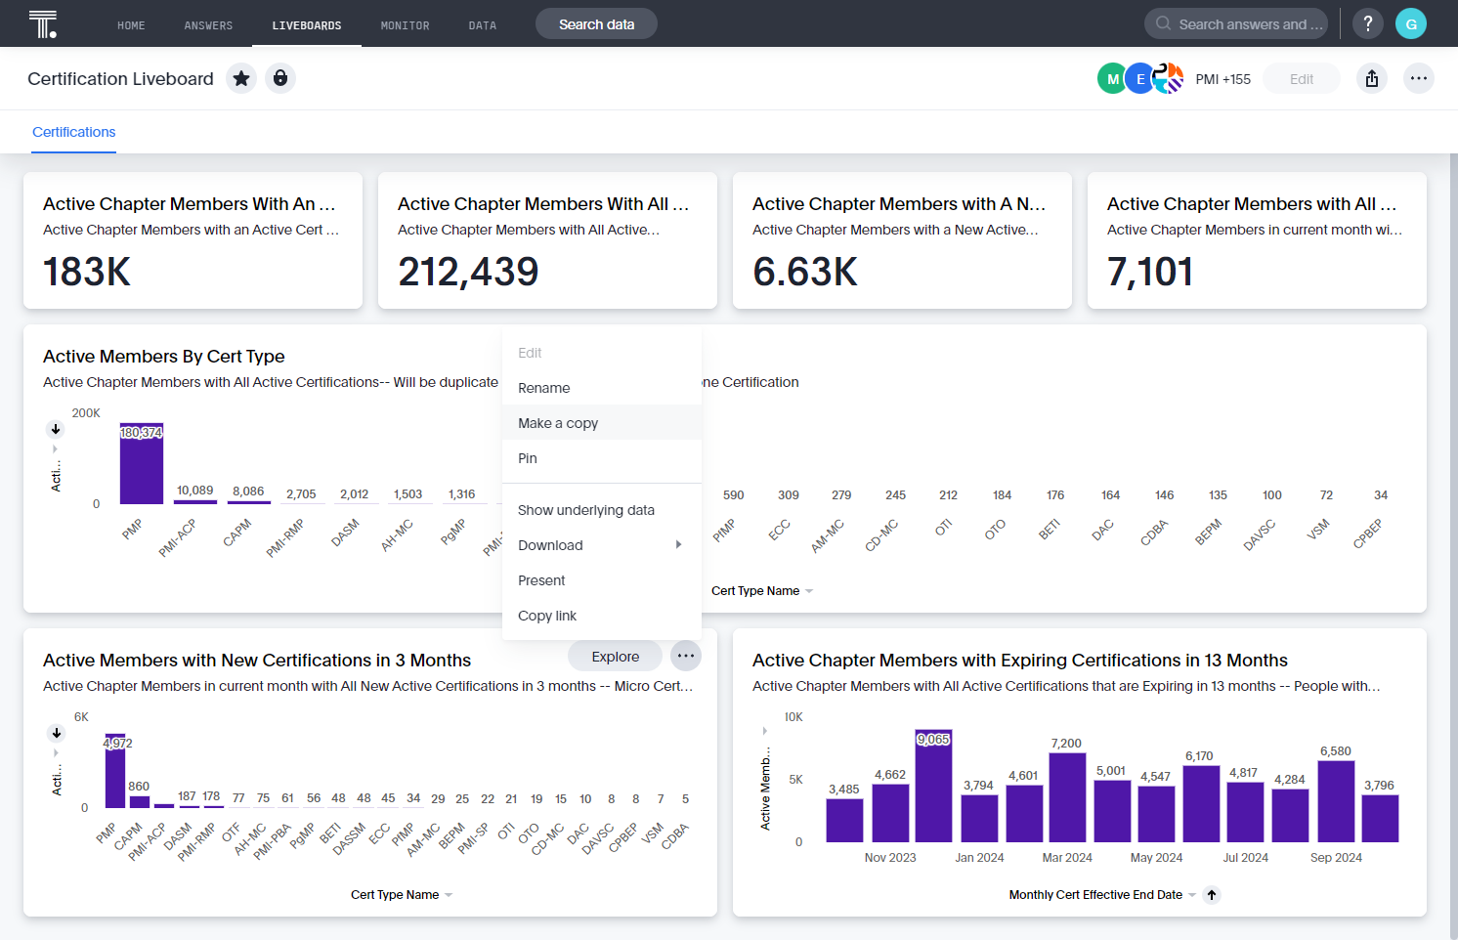Click the three-dot menu beside Explore
This screenshot has width=1458, height=940.
pos(686,657)
